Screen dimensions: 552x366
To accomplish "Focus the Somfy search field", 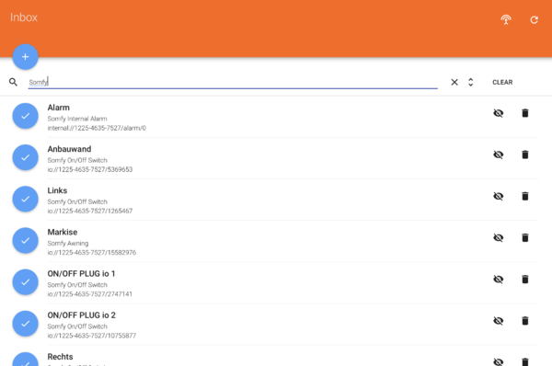I will coord(233,82).
